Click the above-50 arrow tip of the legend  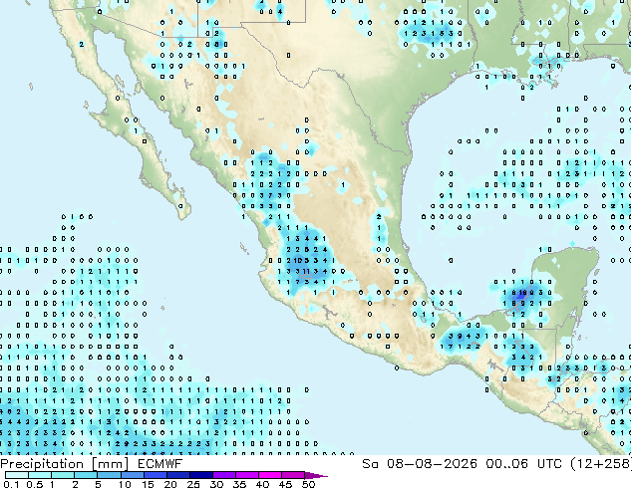click(x=316, y=475)
